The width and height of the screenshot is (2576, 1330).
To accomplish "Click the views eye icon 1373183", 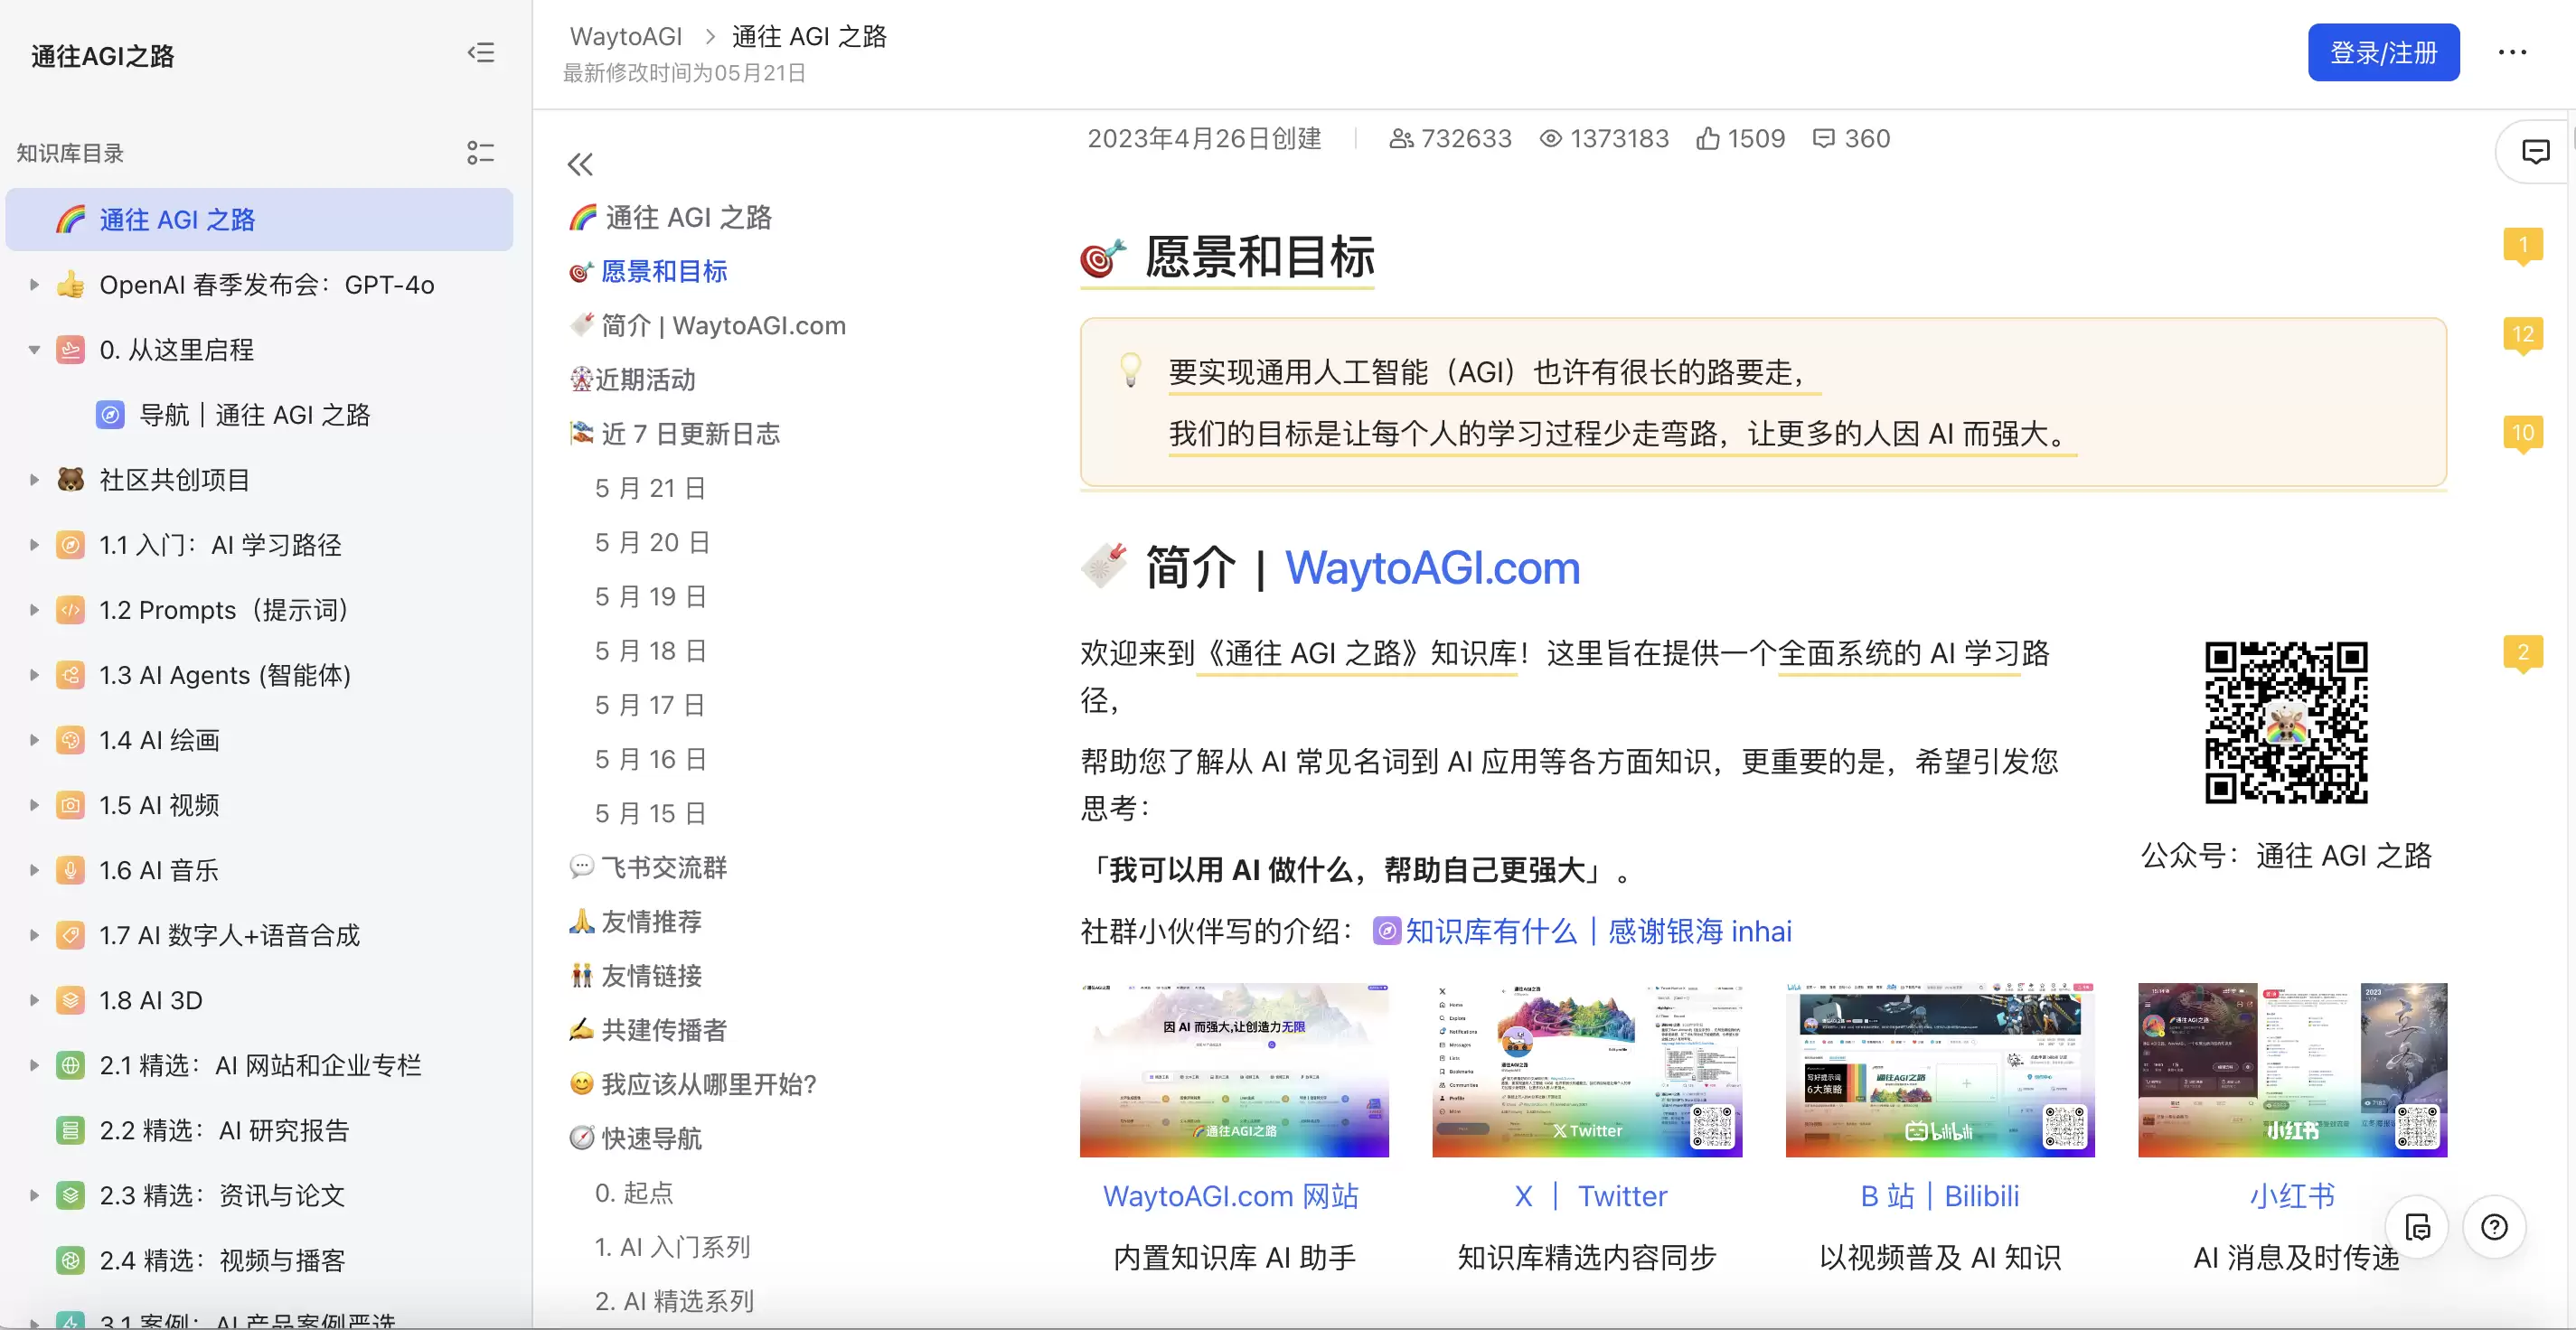I will [x=1550, y=139].
